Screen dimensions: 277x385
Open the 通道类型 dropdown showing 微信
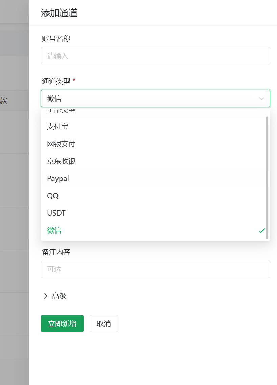coord(156,99)
